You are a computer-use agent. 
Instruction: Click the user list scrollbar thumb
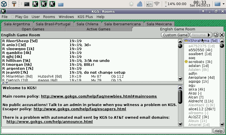tap(222, 46)
